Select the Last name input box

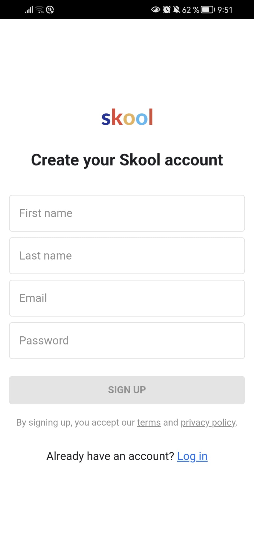tap(127, 256)
